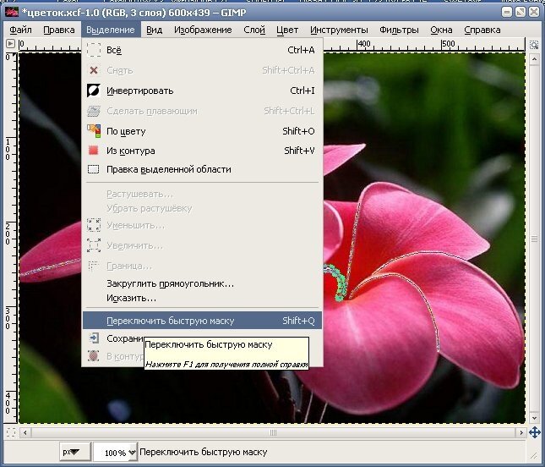The width and height of the screenshot is (545, 467).
Task: Click the horizontal scrollbar left arrow
Action: pos(25,433)
